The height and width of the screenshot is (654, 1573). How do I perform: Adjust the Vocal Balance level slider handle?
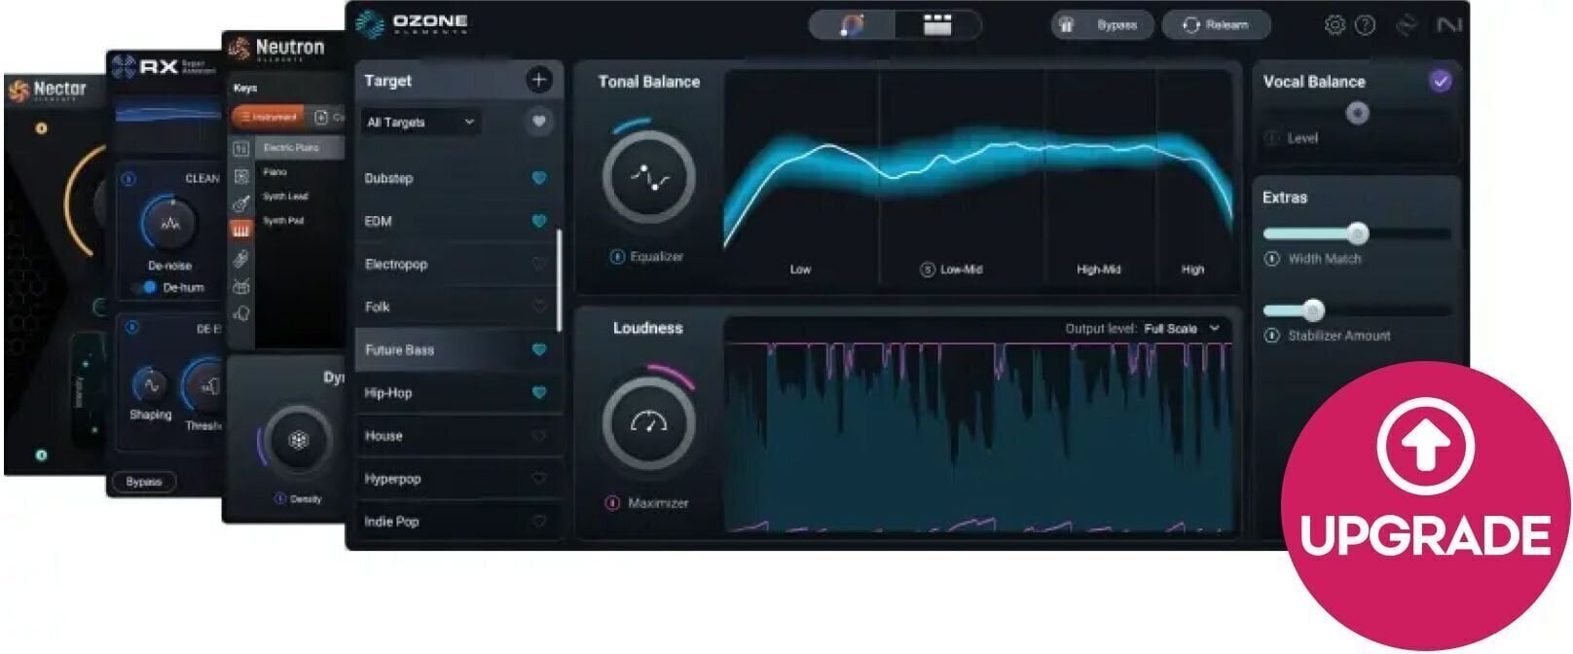(1357, 113)
